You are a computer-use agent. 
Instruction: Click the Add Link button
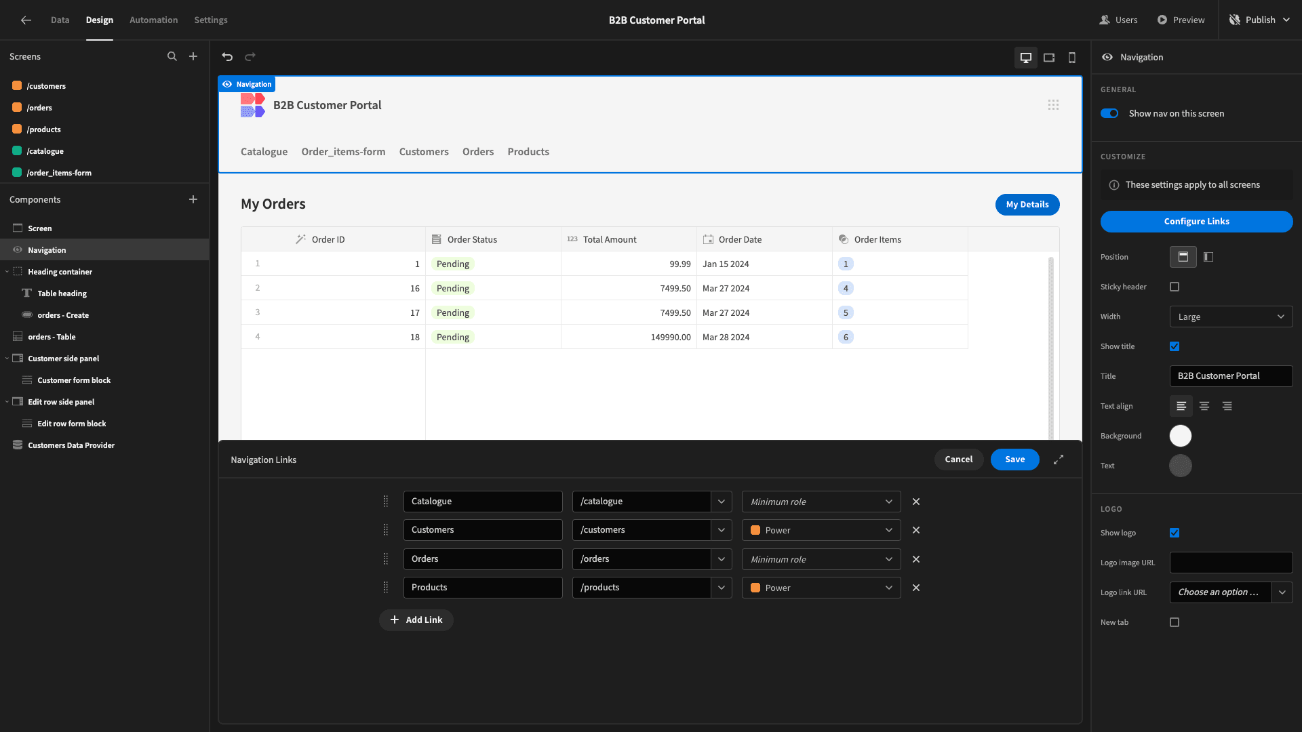(x=416, y=620)
